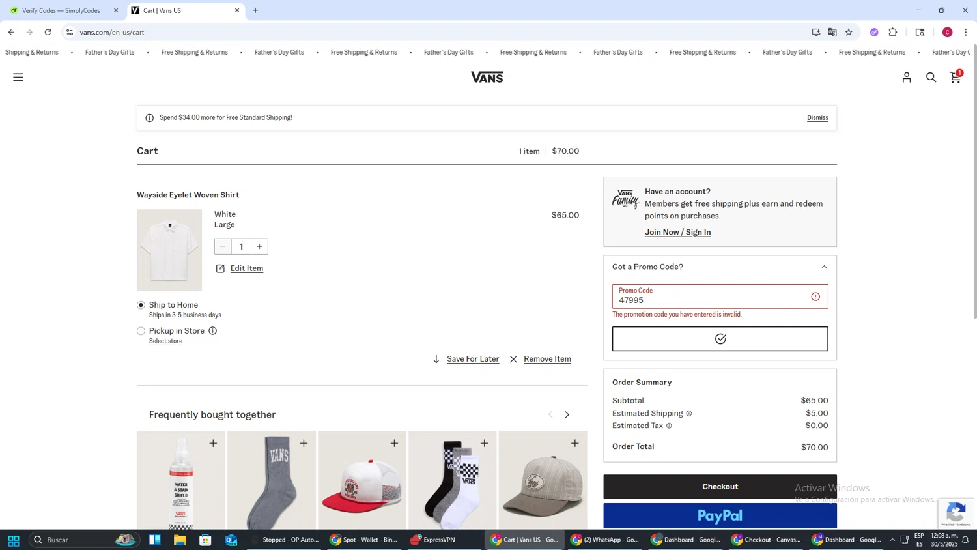Close the Verify Codes tab
This screenshot has height=550, width=977.
[x=116, y=10]
